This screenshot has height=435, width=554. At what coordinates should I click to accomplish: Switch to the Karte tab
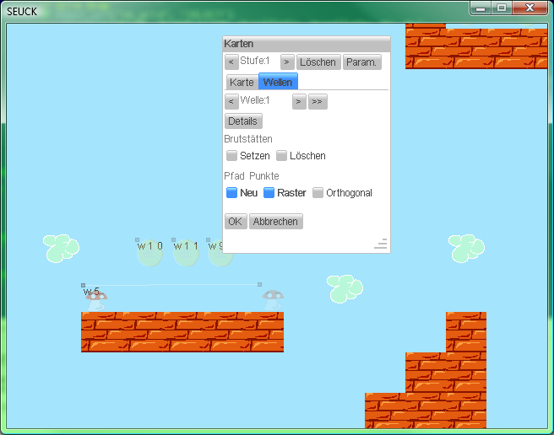coord(242,83)
